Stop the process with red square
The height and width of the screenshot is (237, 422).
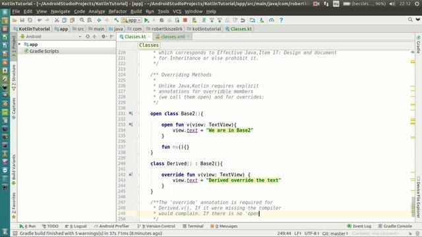point(185,20)
